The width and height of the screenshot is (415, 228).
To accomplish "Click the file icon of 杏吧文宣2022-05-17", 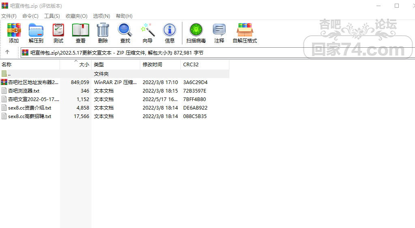I will pos(4,99).
